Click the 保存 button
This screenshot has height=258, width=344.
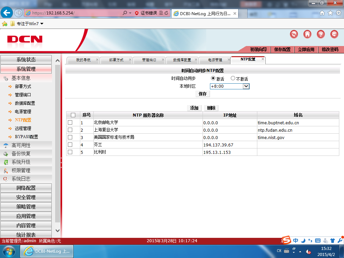(203, 94)
